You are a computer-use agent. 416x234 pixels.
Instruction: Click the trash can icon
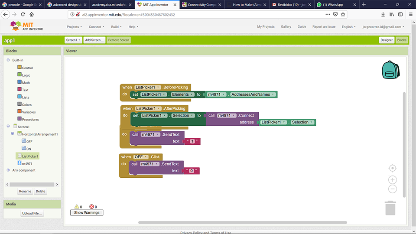pyautogui.click(x=390, y=208)
